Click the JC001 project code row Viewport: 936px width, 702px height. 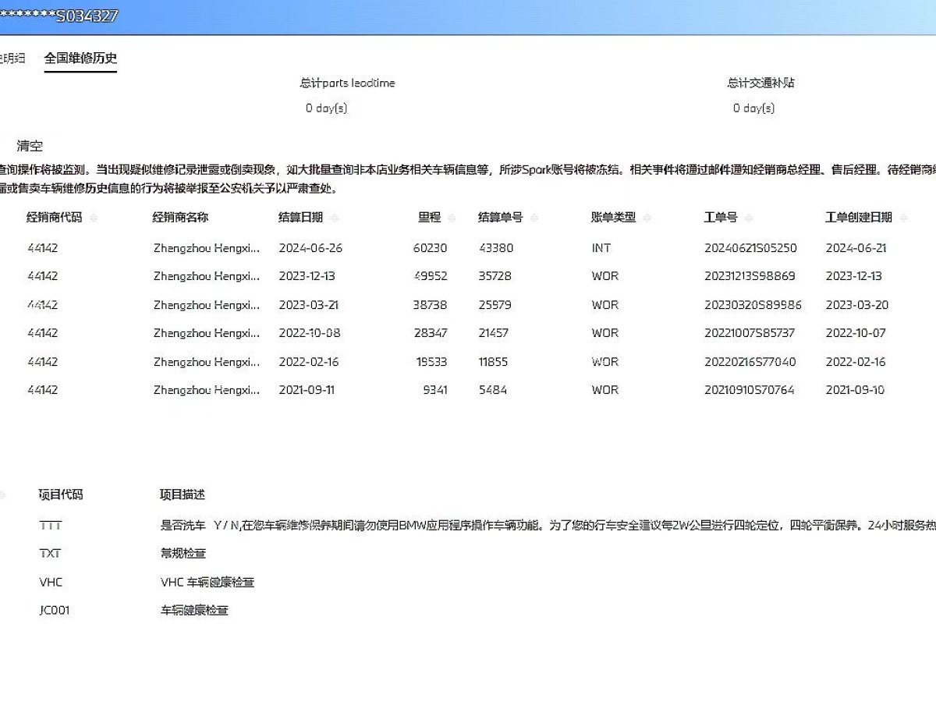(x=55, y=611)
